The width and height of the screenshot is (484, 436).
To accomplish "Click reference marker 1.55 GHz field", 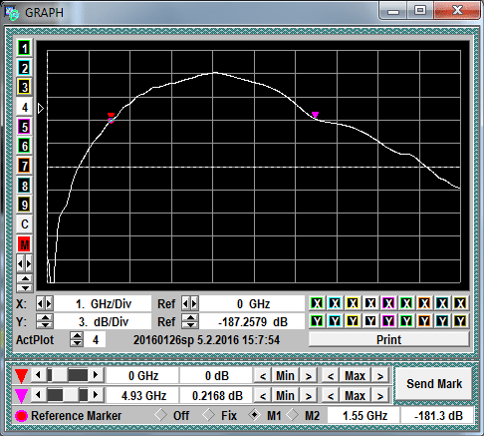I will point(364,415).
